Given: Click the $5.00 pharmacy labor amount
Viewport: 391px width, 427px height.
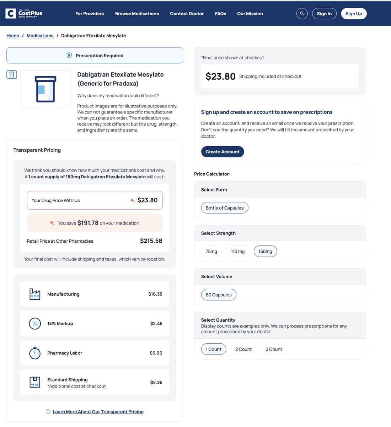Looking at the screenshot, I should 156,353.
